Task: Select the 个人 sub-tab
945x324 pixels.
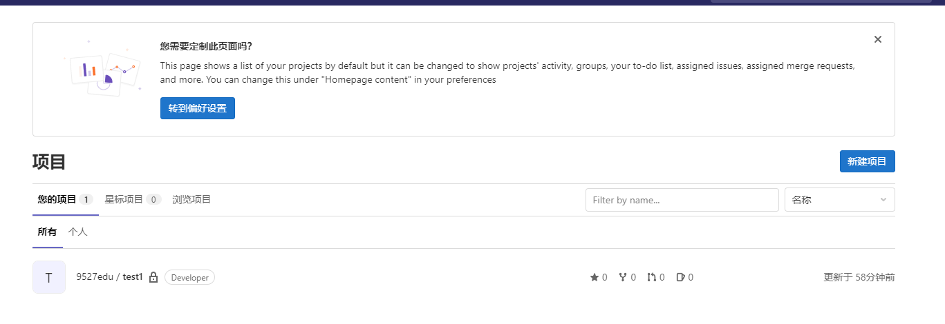Action: click(x=77, y=232)
